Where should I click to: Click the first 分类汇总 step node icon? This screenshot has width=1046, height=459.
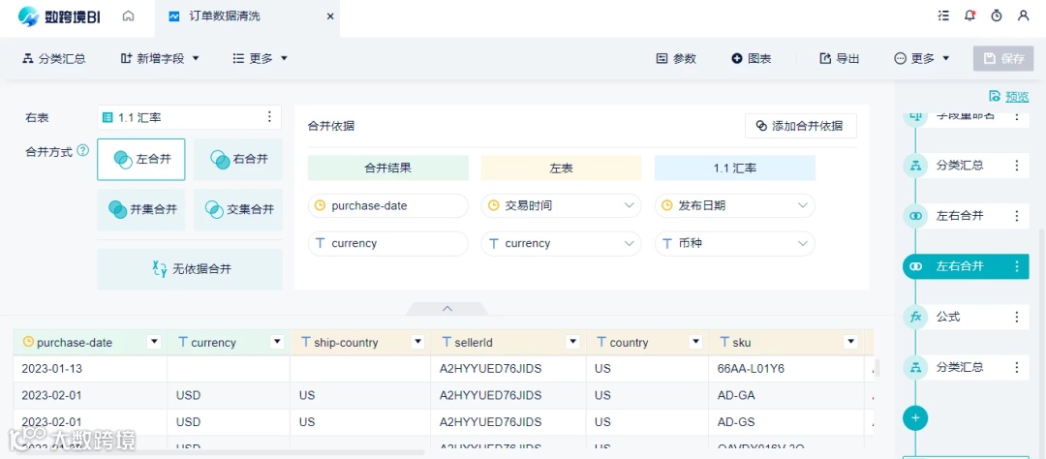[916, 166]
